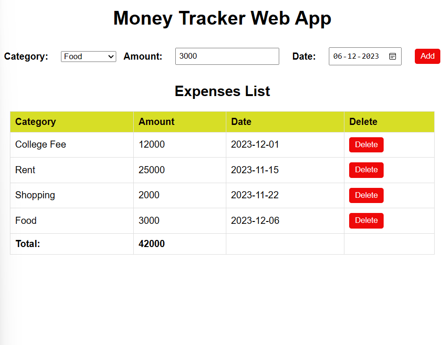Image resolution: width=446 pixels, height=345 pixels.
Task: Click the Amount input field containing 3000
Action: (227, 56)
